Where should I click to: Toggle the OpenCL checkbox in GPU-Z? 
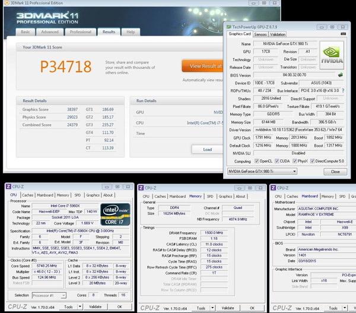257,161
